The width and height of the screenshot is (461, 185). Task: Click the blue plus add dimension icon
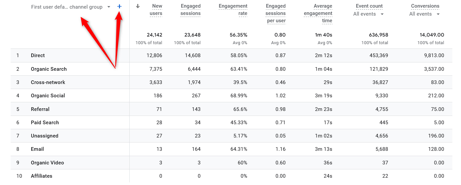point(119,7)
